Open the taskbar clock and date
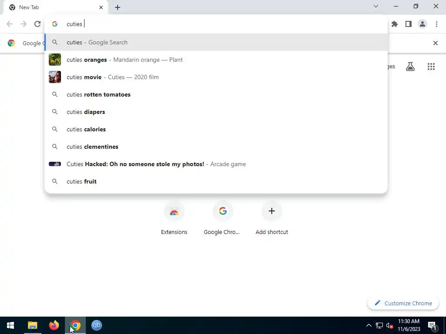Screen dimensions: 446x334 tap(409, 325)
